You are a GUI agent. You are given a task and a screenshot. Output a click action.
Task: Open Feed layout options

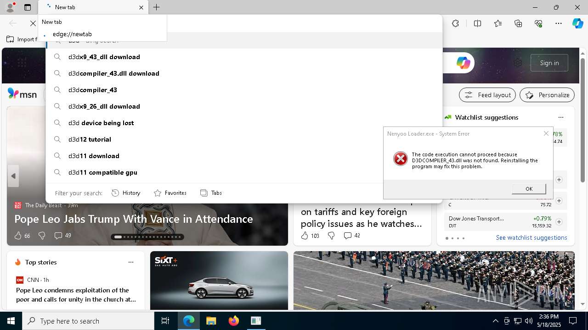tap(487, 95)
